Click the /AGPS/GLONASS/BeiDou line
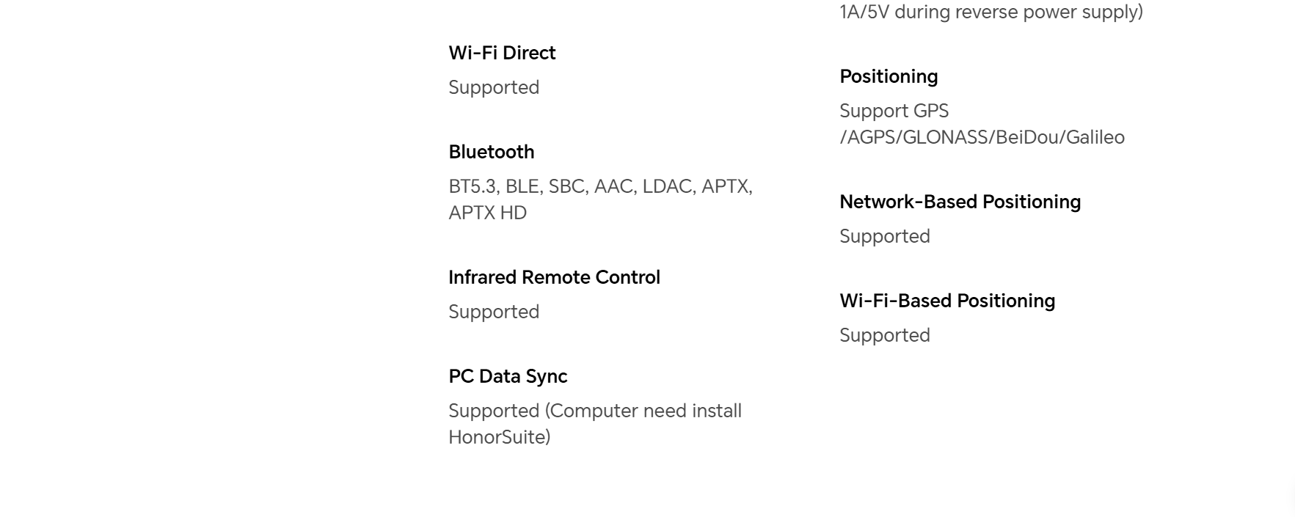Screen dimensions: 1295x517 pyautogui.click(x=982, y=137)
